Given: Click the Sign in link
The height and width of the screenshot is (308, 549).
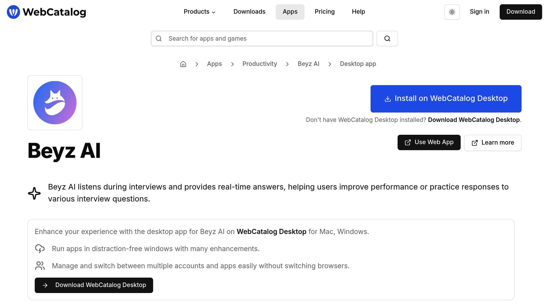Looking at the screenshot, I should pyautogui.click(x=480, y=12).
